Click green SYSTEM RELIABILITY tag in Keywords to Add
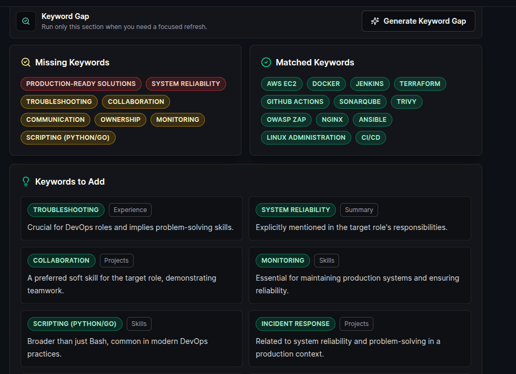 [x=296, y=210]
